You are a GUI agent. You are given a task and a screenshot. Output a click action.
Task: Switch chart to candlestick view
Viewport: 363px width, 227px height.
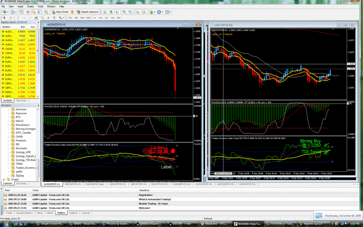(111, 12)
